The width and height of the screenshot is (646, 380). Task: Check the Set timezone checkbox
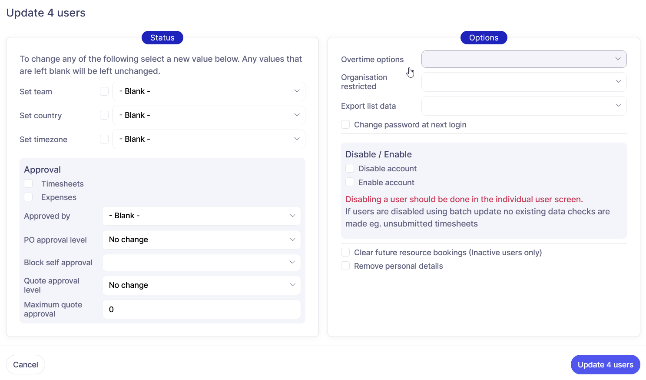coord(104,139)
